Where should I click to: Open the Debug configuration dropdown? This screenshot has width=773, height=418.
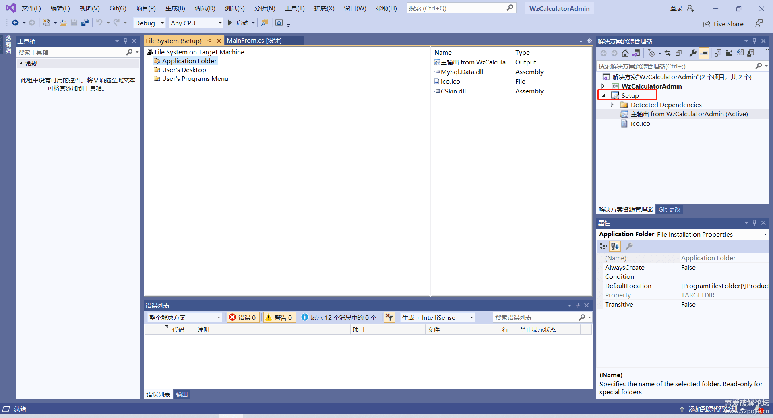[149, 23]
